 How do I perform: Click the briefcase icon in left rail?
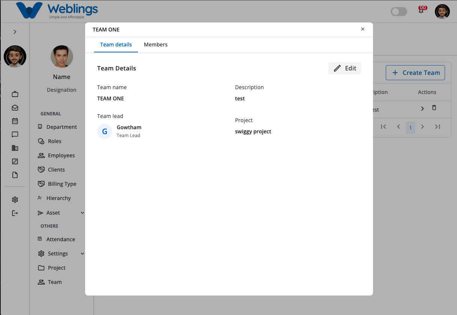pyautogui.click(x=15, y=94)
